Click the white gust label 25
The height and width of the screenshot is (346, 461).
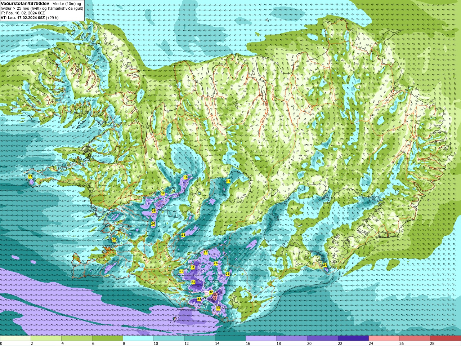pos(207,293)
